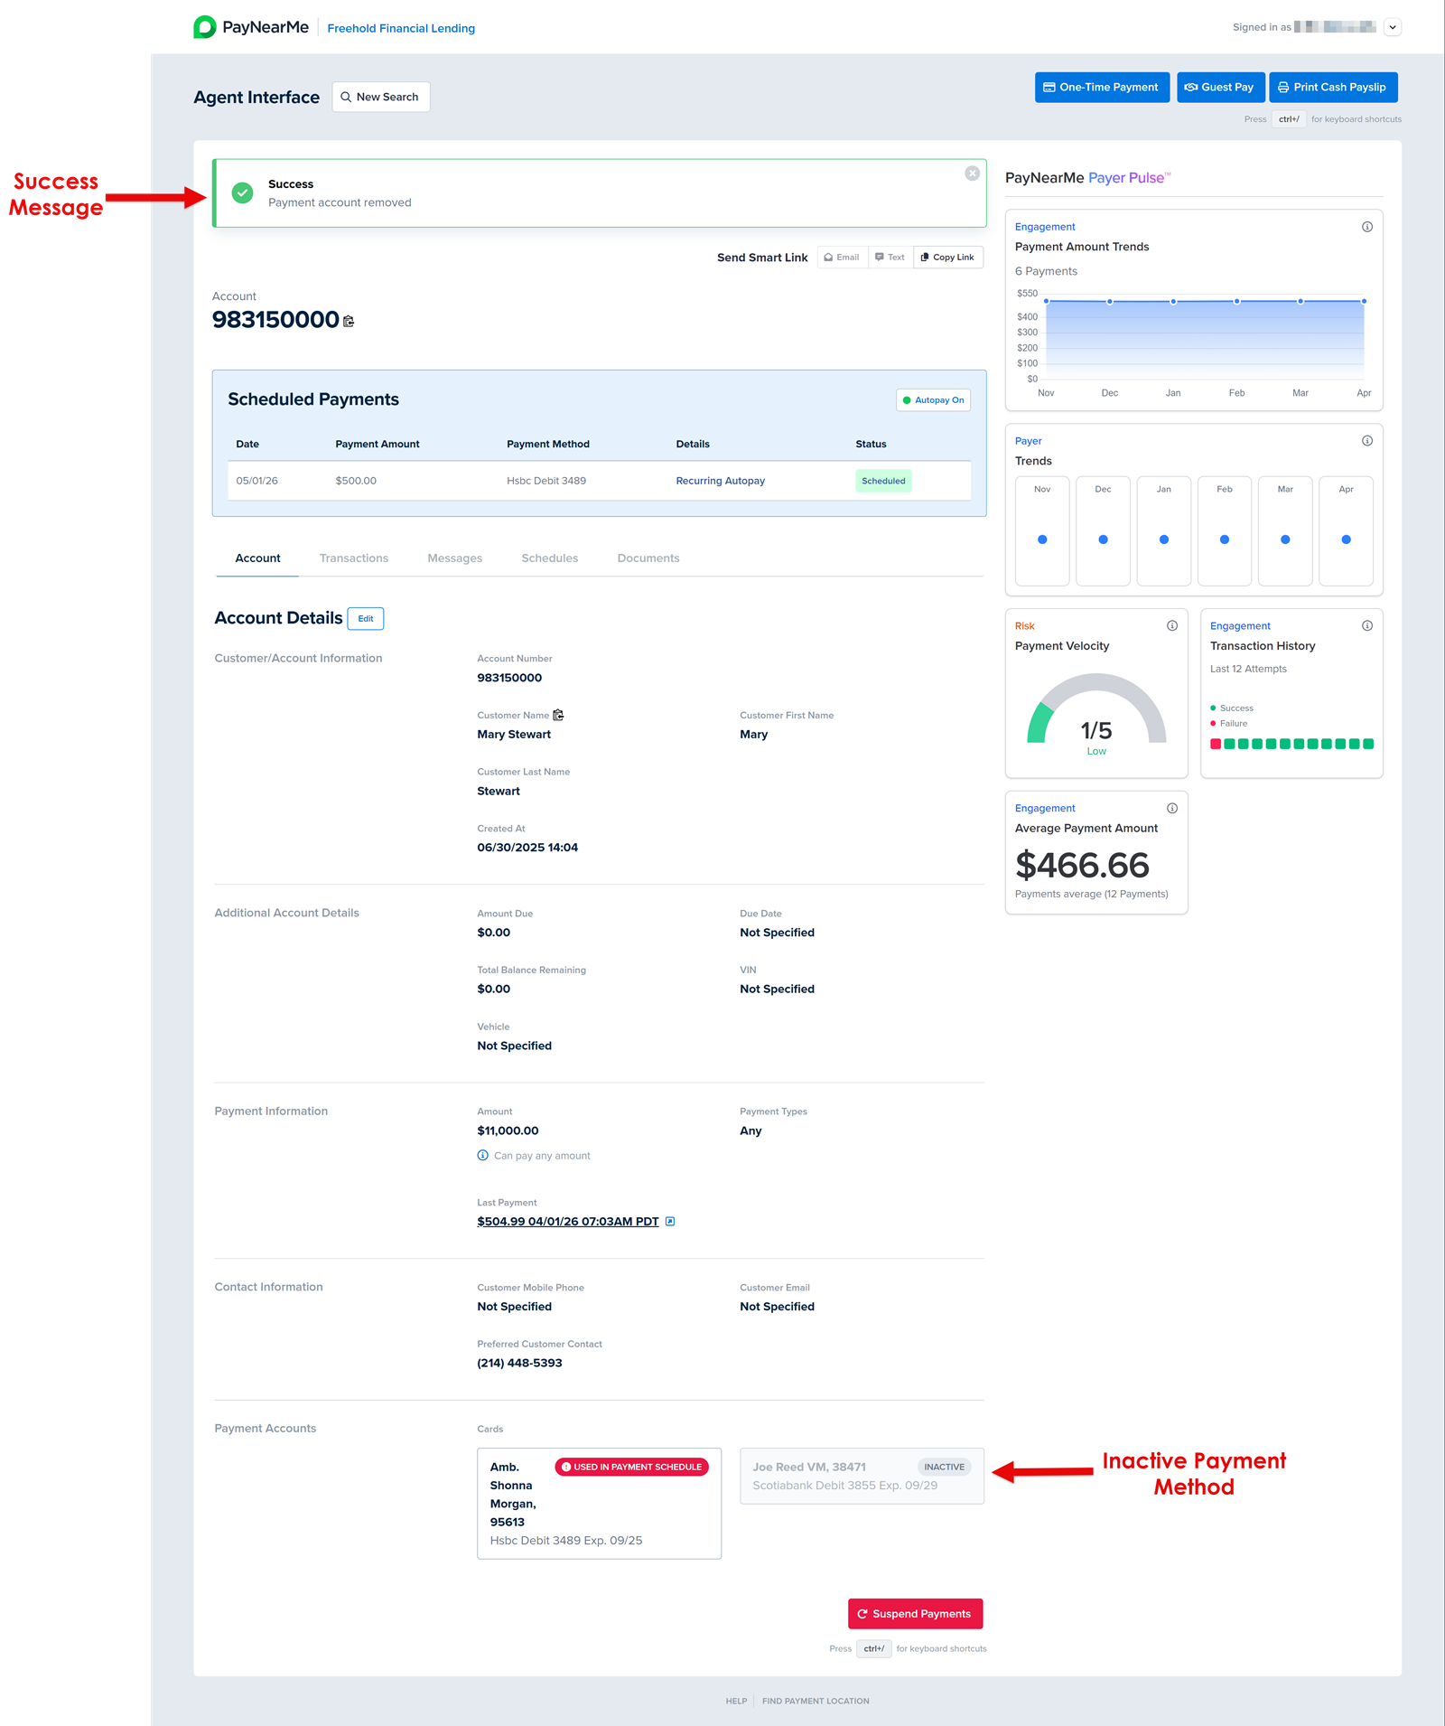Select the Account tab
1445x1726 pixels.
pos(257,558)
